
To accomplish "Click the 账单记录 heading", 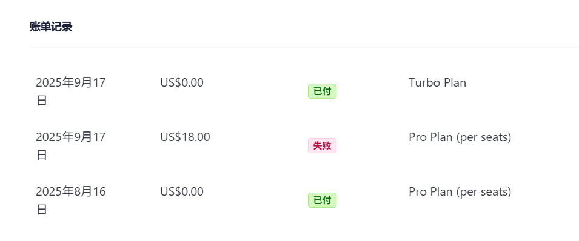I will 51,27.
